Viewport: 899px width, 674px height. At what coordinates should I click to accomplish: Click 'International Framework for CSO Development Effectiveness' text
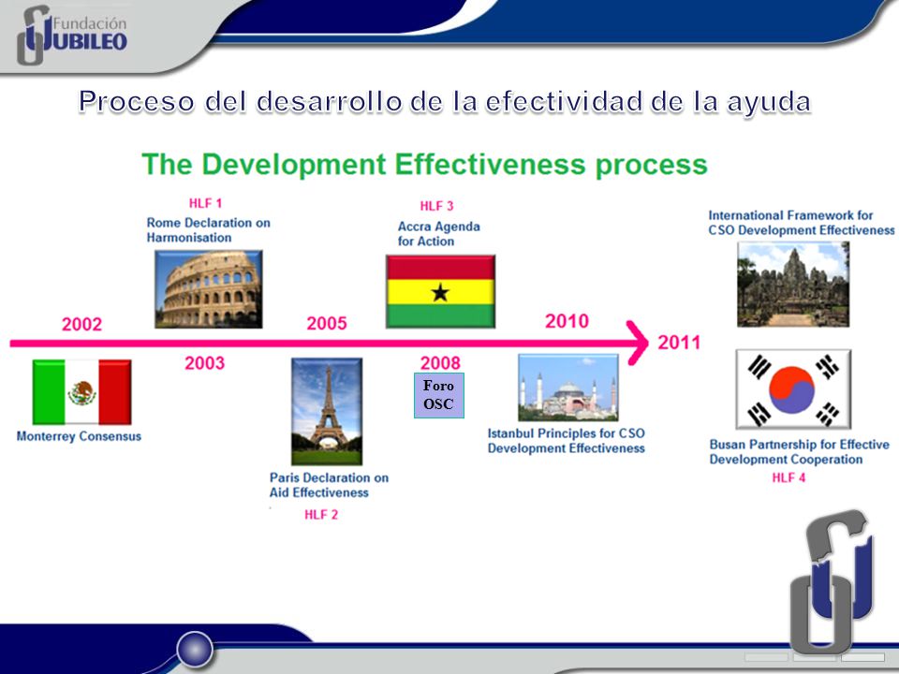[802, 223]
